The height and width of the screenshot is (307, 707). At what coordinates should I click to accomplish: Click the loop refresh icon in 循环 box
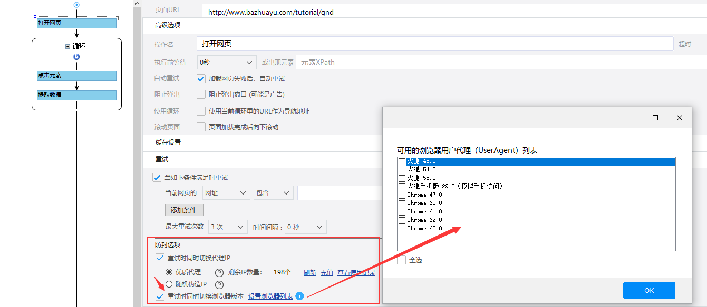pyautogui.click(x=76, y=57)
